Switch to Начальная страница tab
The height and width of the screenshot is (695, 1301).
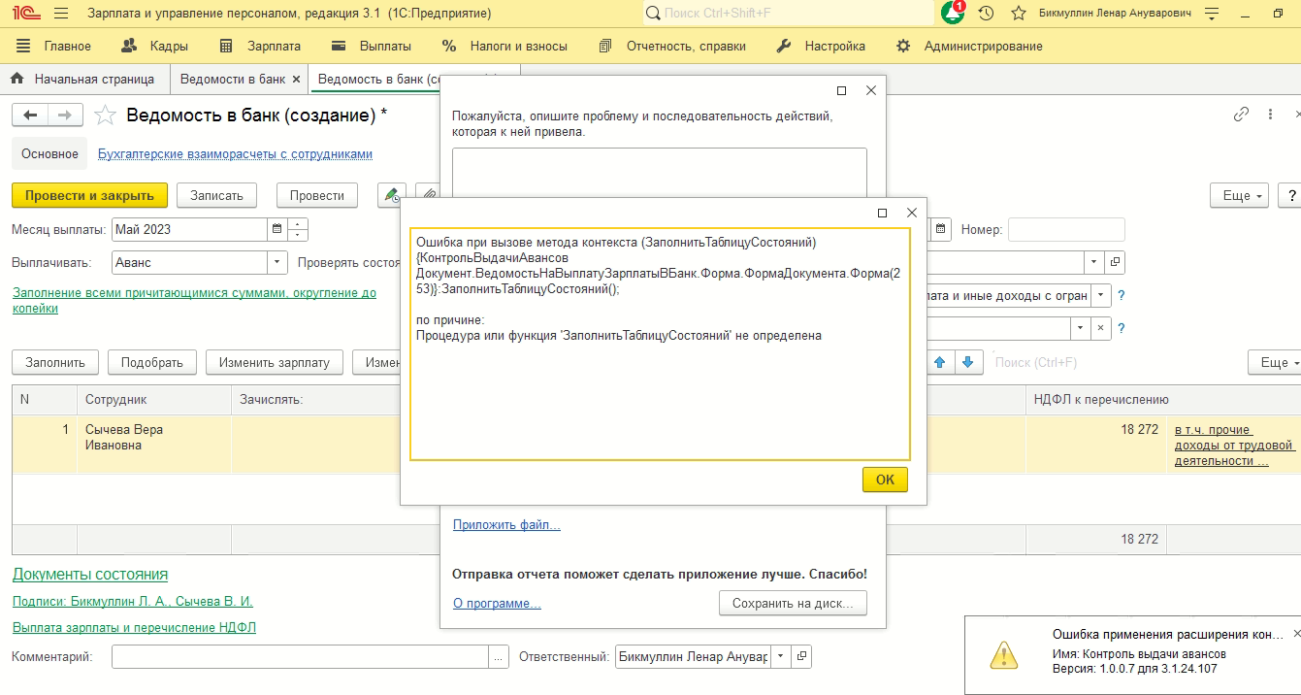(83, 79)
